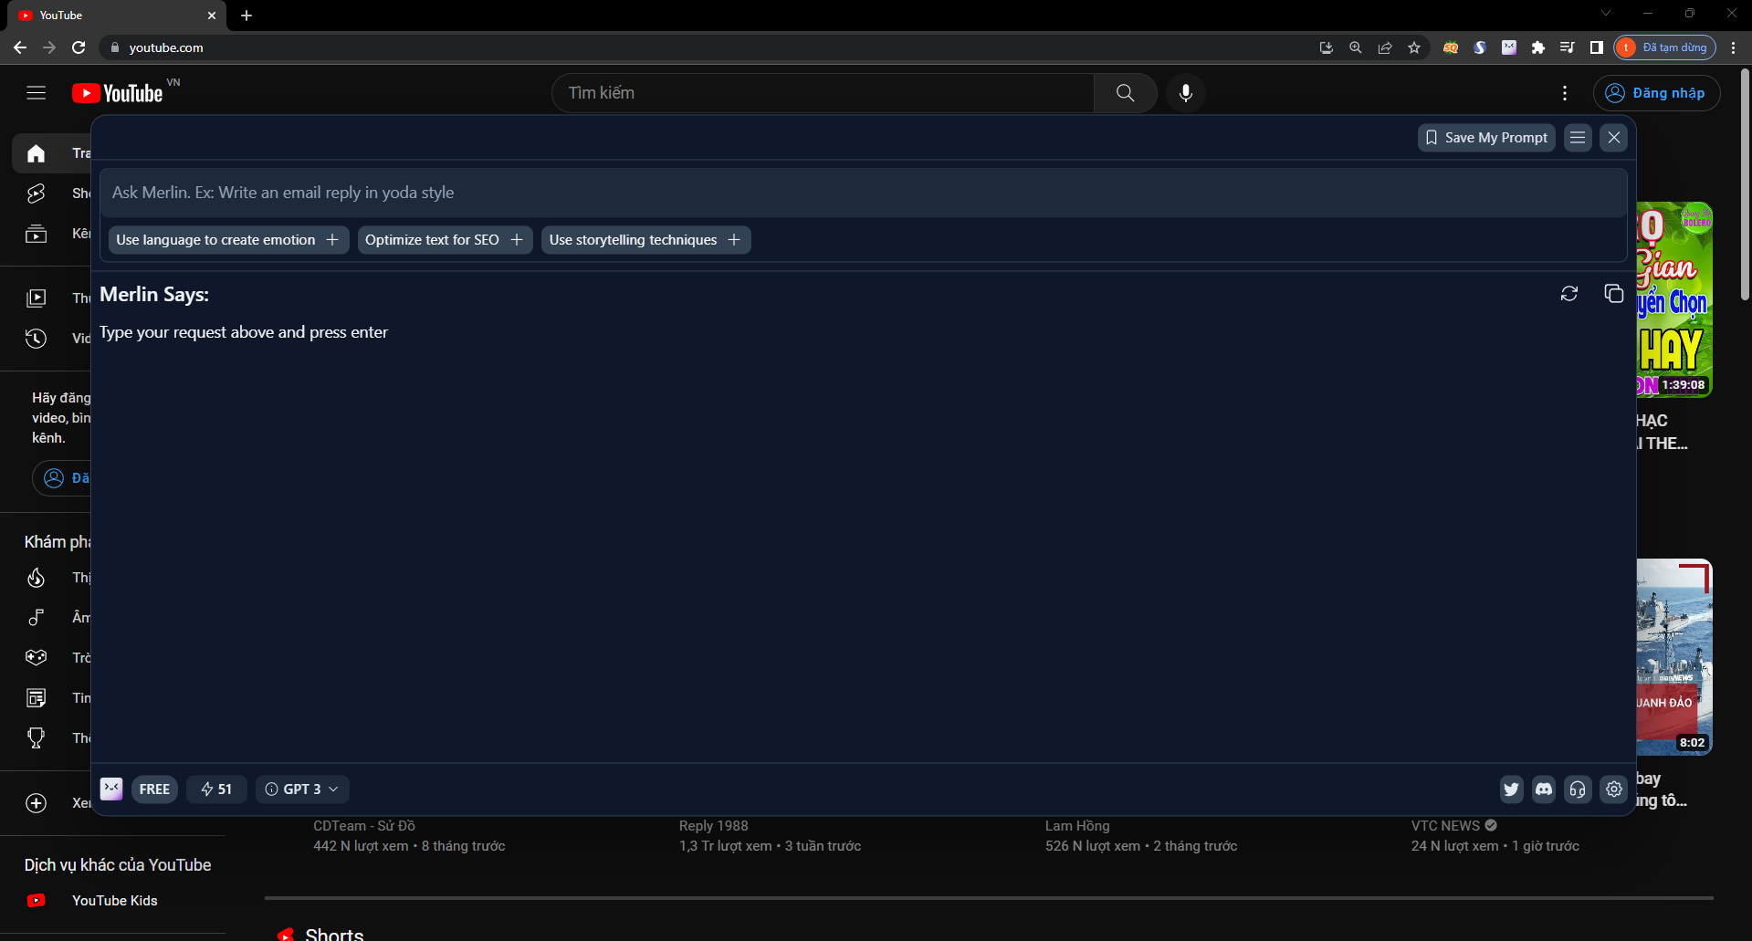Viewport: 1752px width, 941px height.
Task: Open Shorts from the sidebar
Action: point(36,193)
